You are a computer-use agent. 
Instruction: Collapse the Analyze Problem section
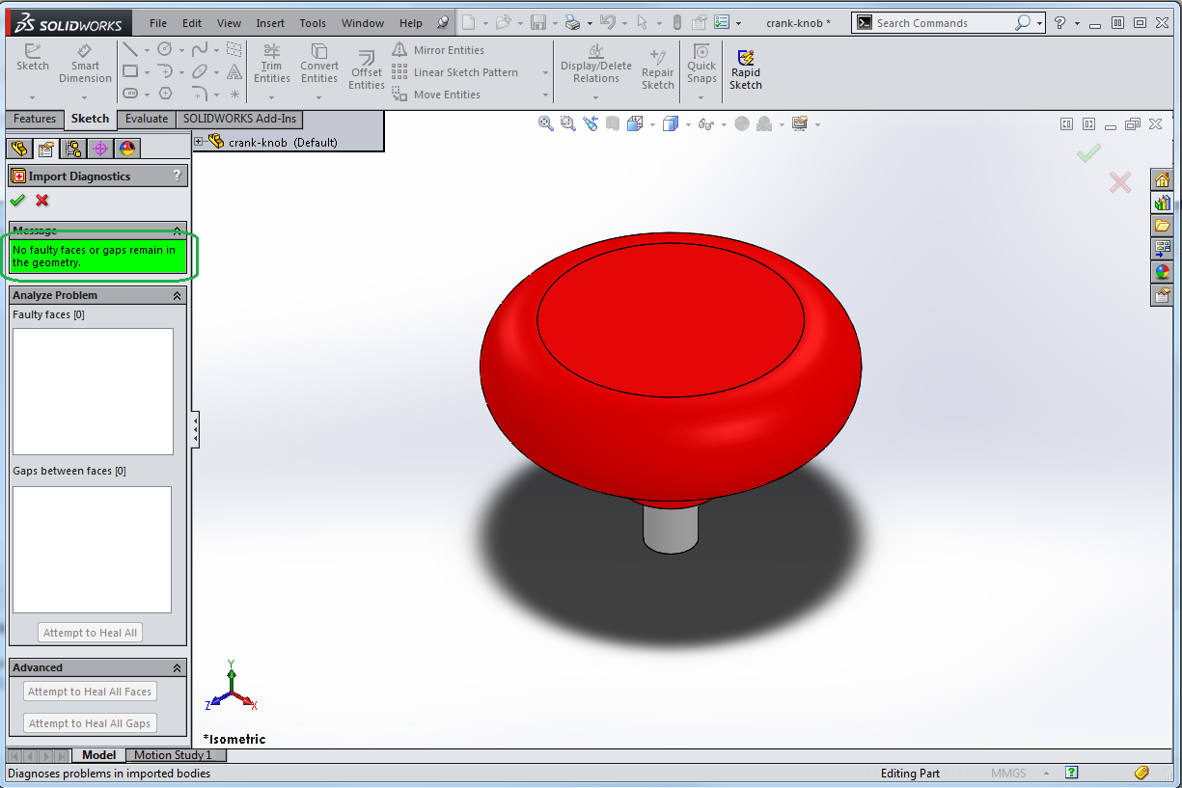[x=177, y=295]
